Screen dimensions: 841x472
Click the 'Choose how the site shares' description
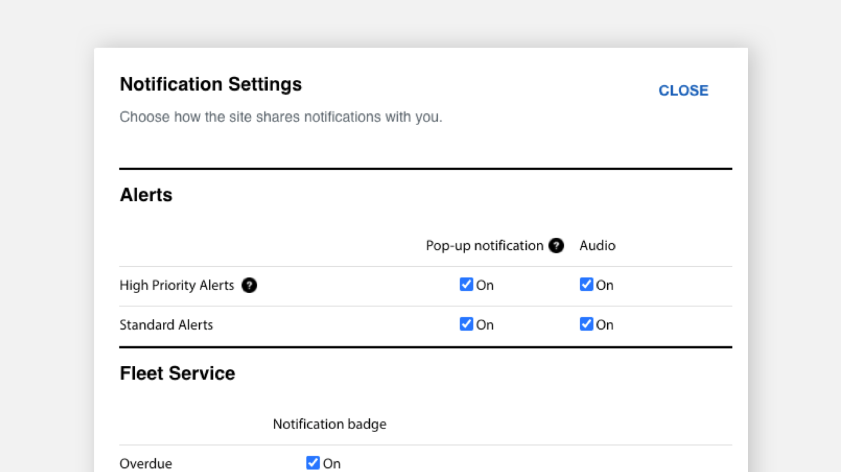tap(281, 117)
